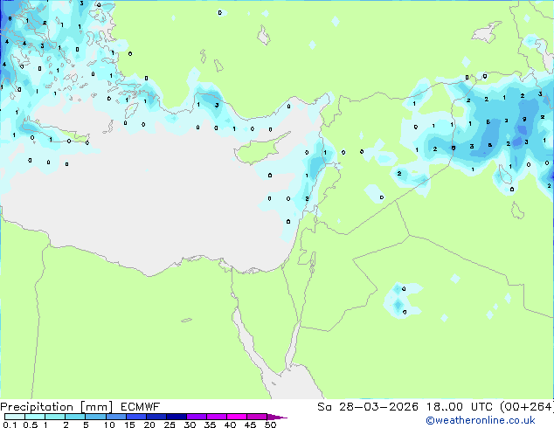Image resolution: width=554 pixels, height=428 pixels.
Task: Click the 0.1–0.5 mm legend color swatch
Action: pos(15,417)
